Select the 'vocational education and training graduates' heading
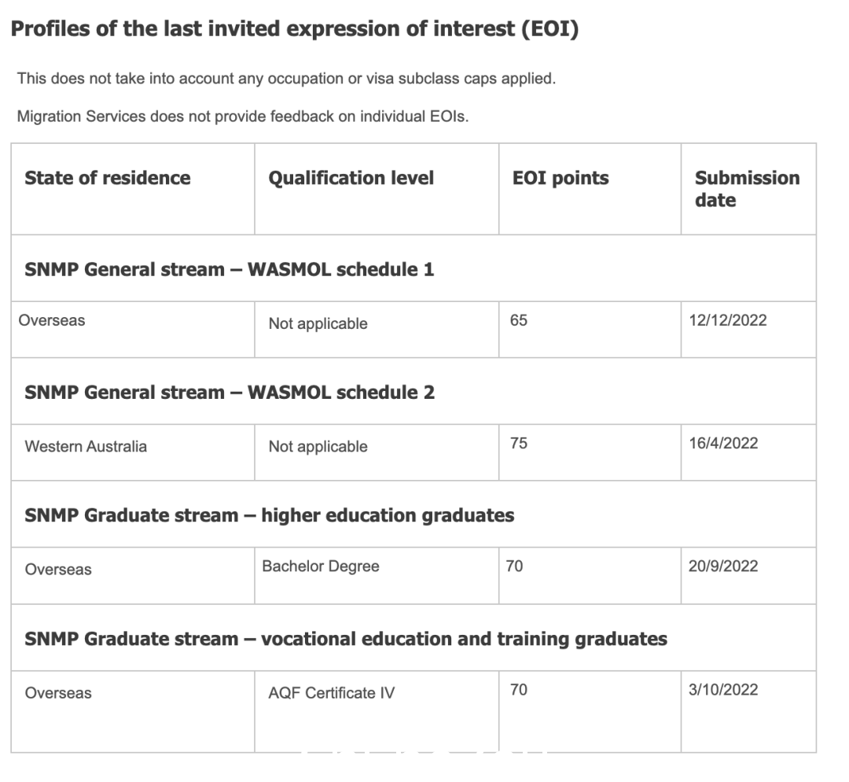Screen dimensions: 849x782 [x=345, y=639]
